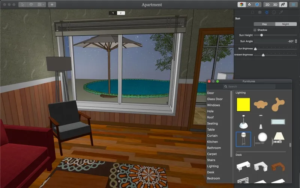Select the Door category

click(210, 93)
